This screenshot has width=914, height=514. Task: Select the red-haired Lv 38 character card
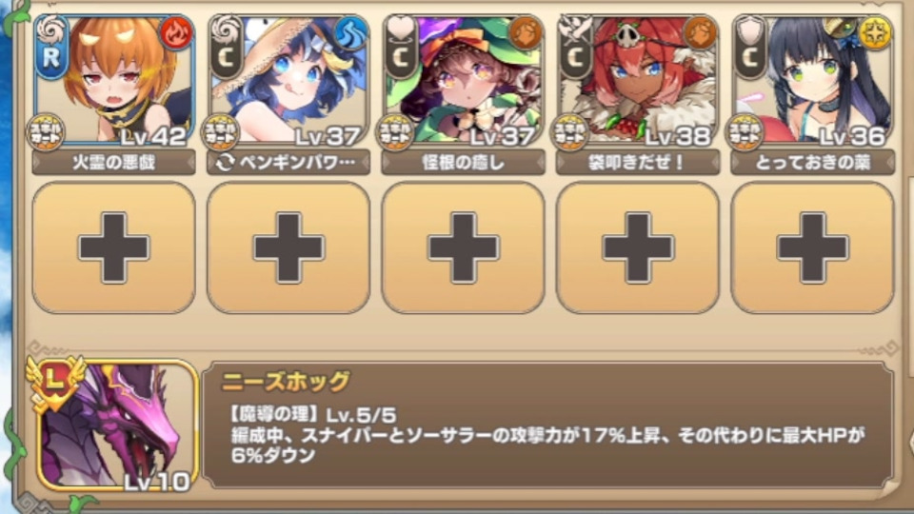(x=638, y=80)
